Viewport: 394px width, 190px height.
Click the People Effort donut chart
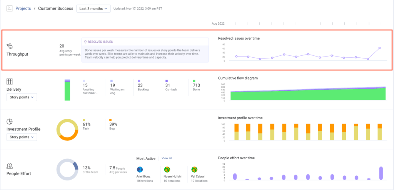pyautogui.click(x=67, y=169)
